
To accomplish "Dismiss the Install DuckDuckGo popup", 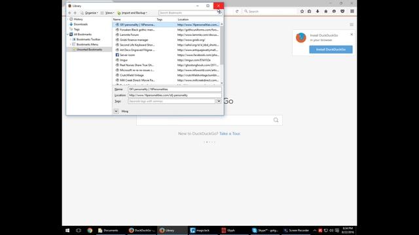I will coord(352,35).
